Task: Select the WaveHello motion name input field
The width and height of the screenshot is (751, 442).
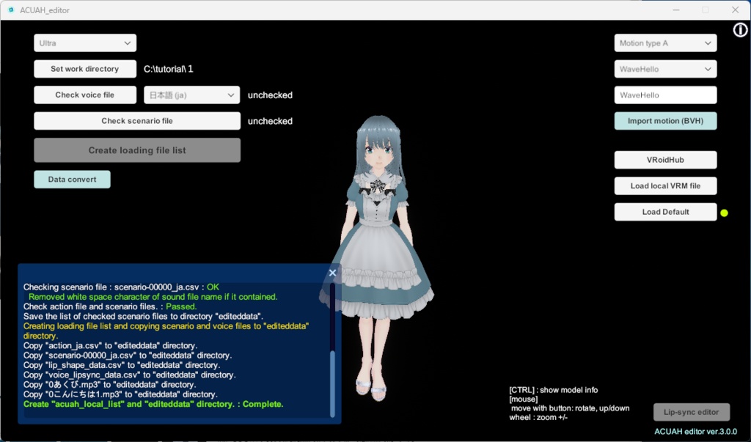Action: click(x=664, y=95)
